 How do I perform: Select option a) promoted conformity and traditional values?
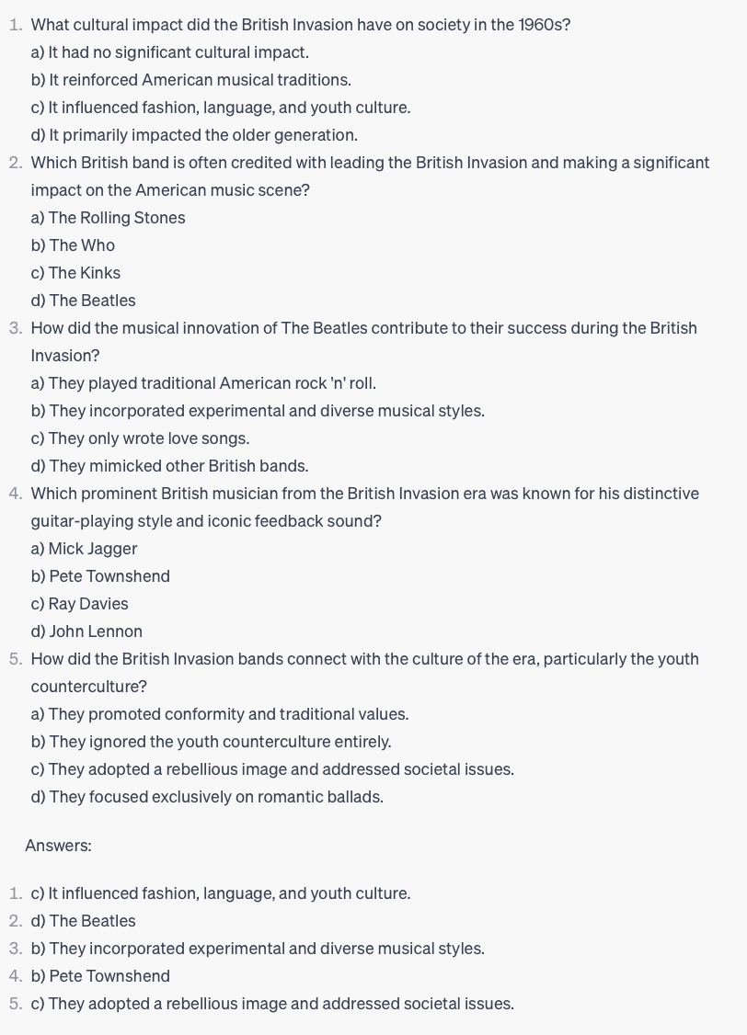(x=220, y=715)
